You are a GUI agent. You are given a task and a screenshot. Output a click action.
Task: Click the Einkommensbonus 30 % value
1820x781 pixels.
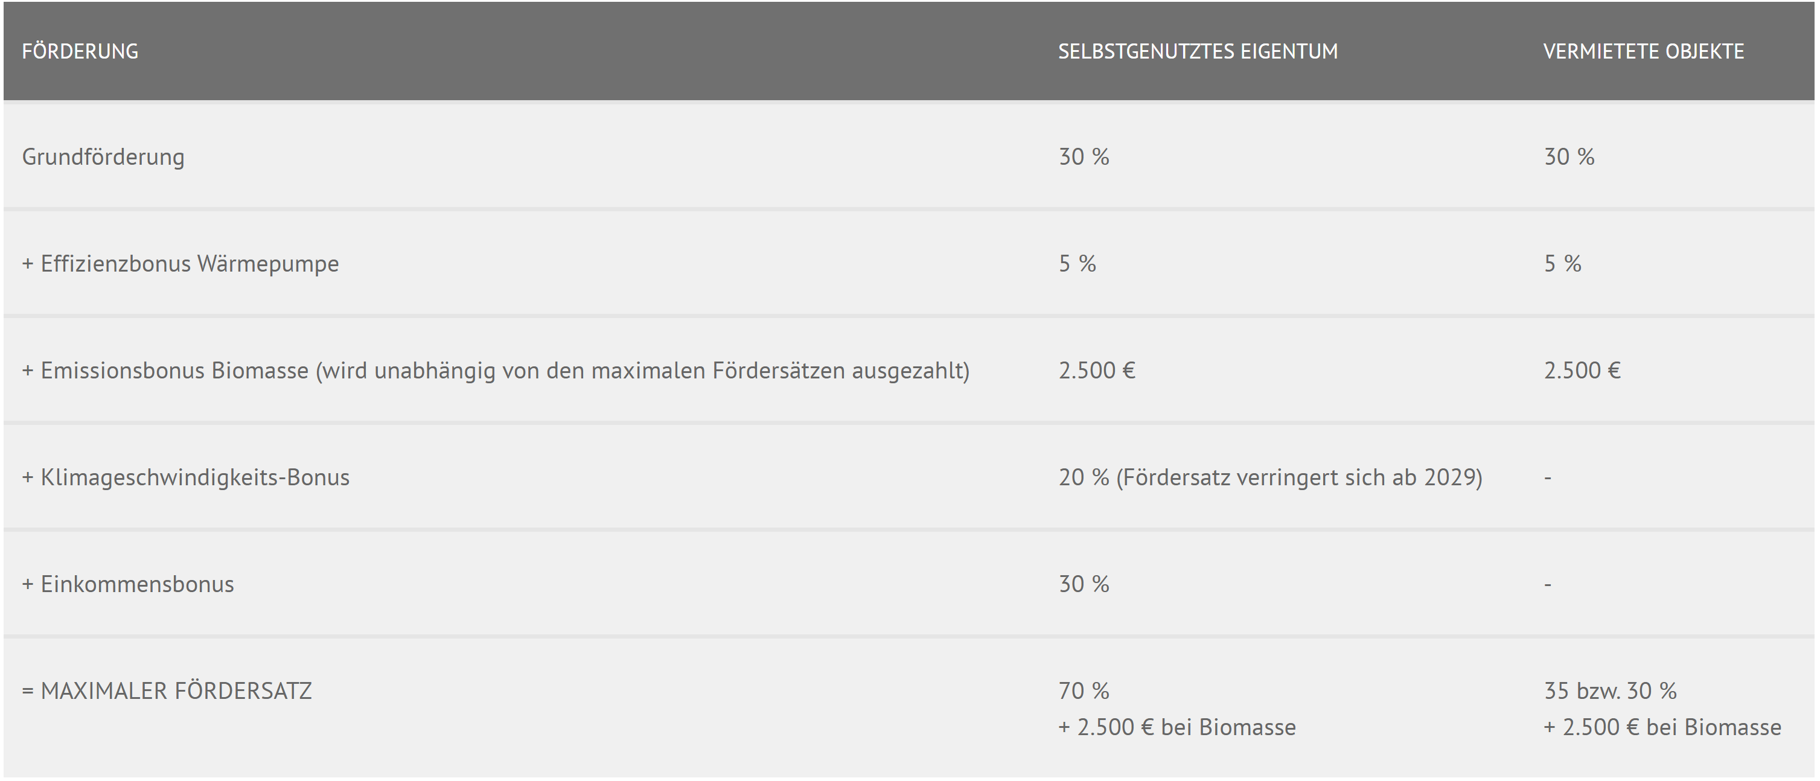tap(1084, 585)
